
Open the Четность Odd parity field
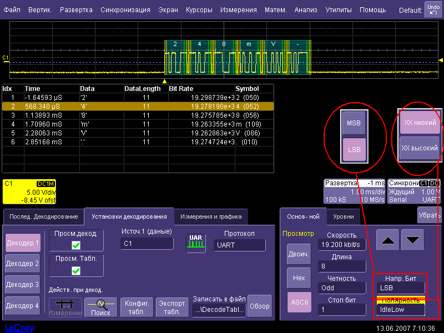click(x=342, y=288)
